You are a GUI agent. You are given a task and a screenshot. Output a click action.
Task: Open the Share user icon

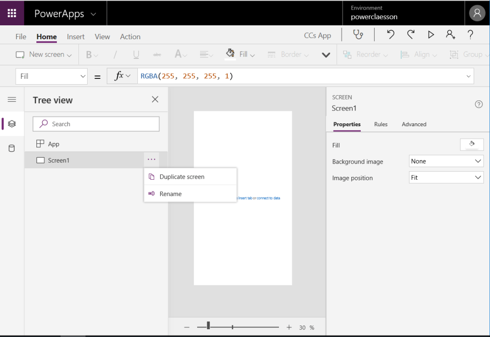pyautogui.click(x=450, y=34)
